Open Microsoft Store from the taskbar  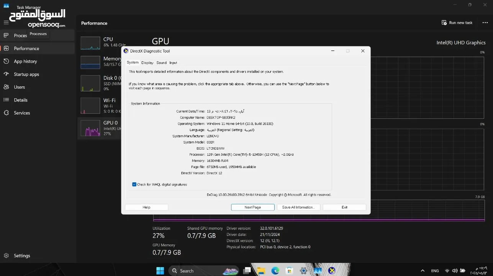290,271
